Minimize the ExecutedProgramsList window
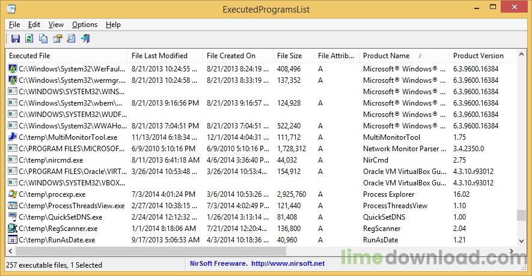The height and width of the screenshot is (276, 532). pyautogui.click(x=477, y=7)
